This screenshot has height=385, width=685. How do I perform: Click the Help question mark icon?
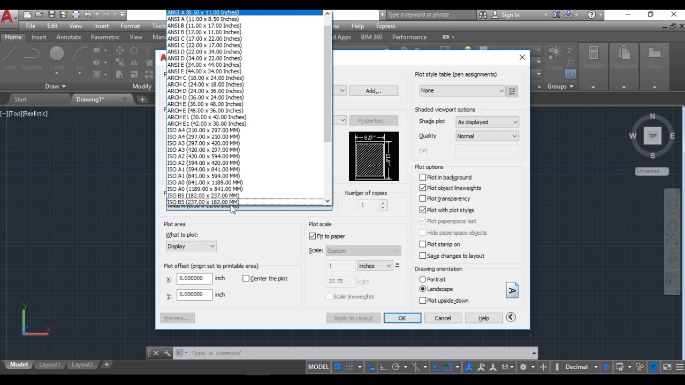point(592,14)
